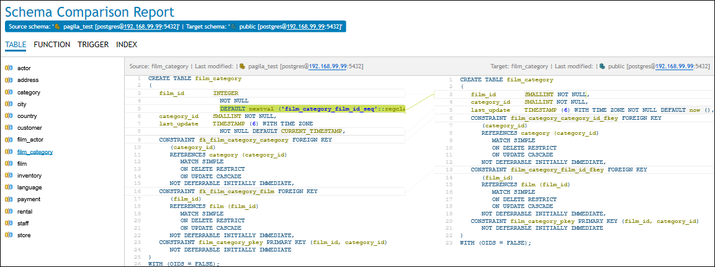Click the IP link in source header

[328, 66]
